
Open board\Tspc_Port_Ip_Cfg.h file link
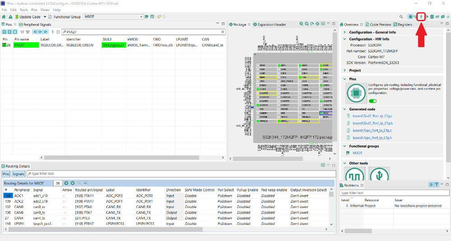click(x=372, y=138)
